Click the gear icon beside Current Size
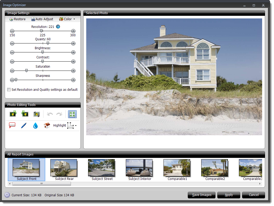 coord(7,195)
